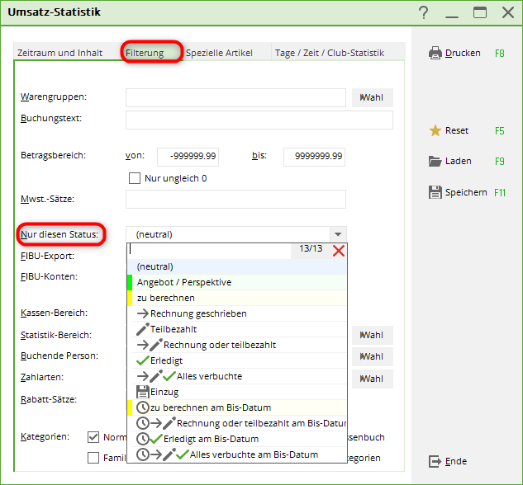The image size is (523, 485).
Task: Click the Reset star icon
Action: (x=435, y=130)
